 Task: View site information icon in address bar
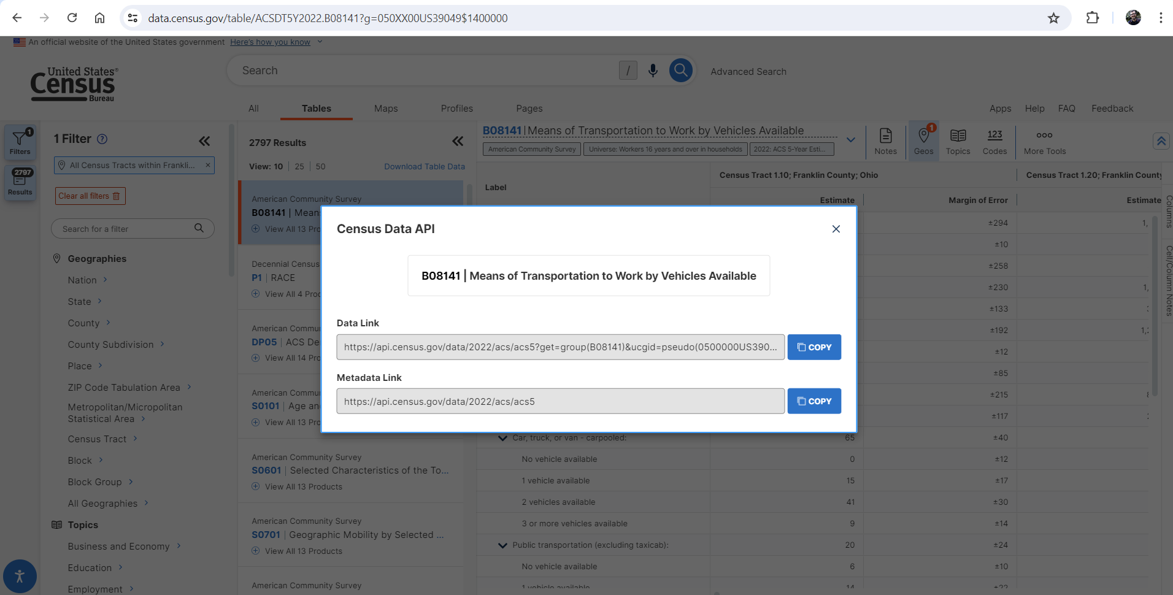(133, 18)
